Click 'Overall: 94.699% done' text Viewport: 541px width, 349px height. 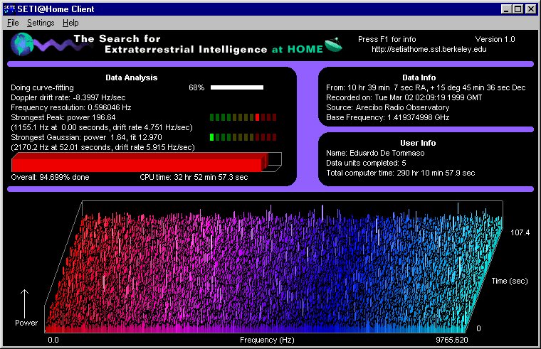[x=50, y=177]
